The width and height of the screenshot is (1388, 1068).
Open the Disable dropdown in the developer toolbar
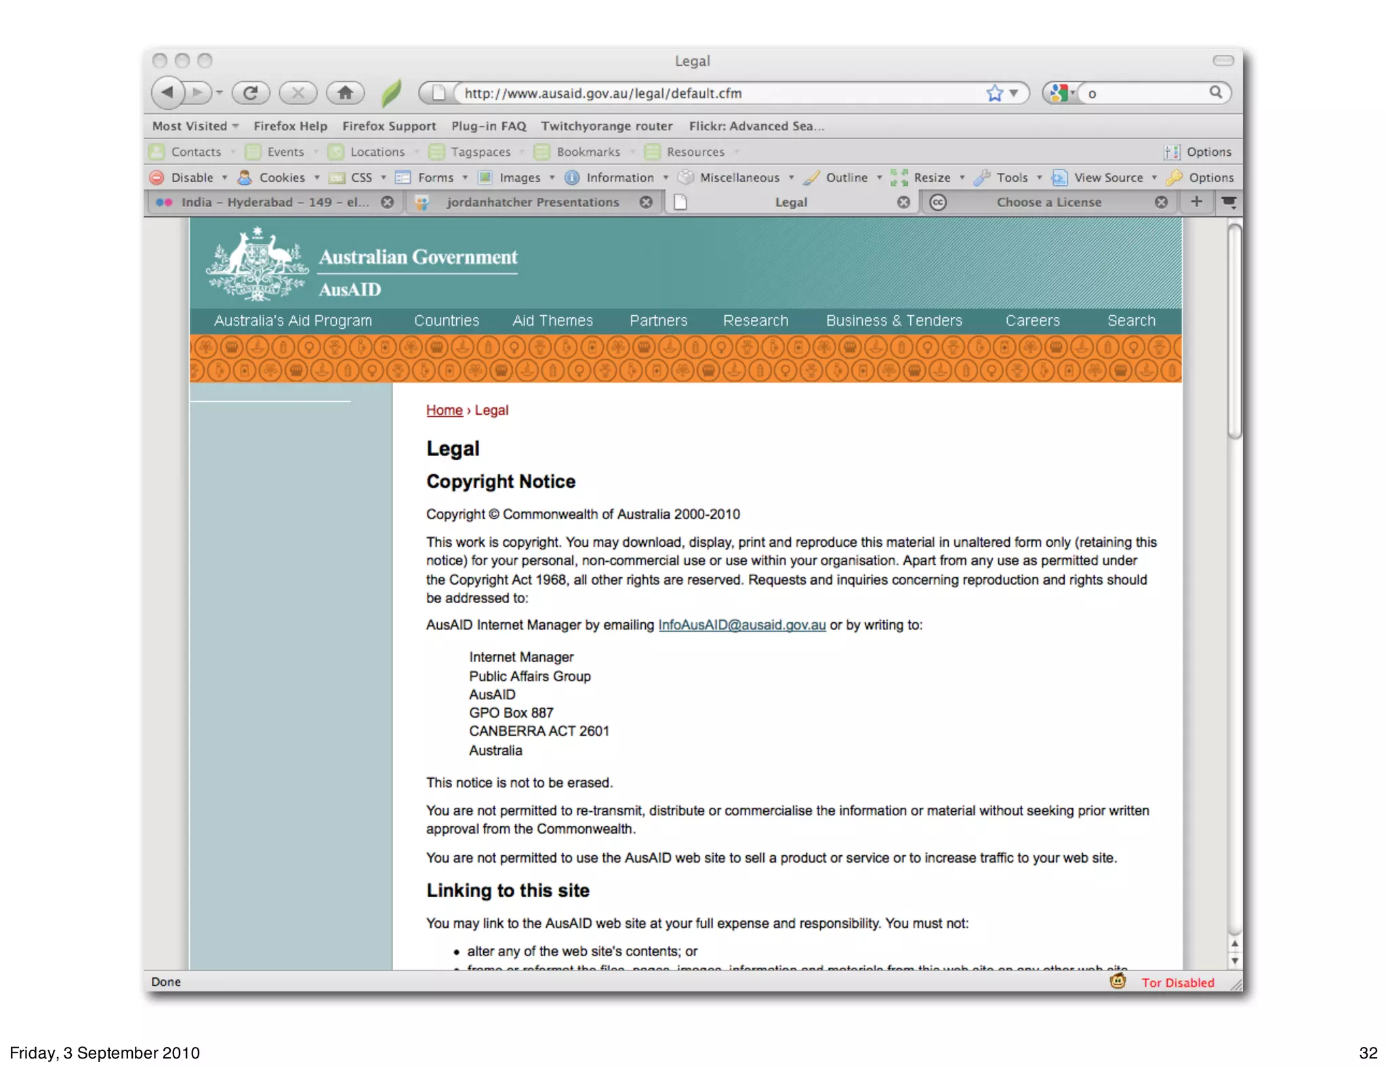click(x=192, y=178)
